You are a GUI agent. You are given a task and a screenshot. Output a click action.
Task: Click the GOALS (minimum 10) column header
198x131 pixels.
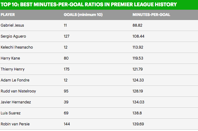[x=83, y=14]
